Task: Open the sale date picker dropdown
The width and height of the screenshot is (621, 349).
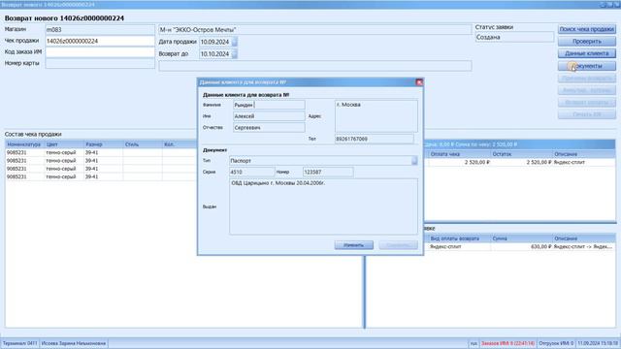Action: tap(234, 42)
